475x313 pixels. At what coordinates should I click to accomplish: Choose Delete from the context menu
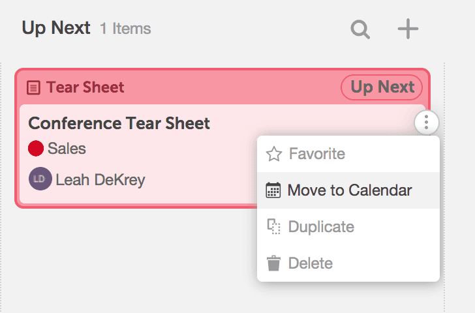(x=311, y=263)
